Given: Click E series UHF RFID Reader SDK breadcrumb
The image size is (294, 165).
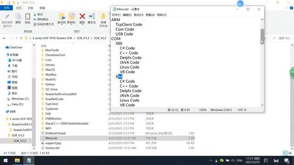Looking at the screenshot, I should [52, 38].
